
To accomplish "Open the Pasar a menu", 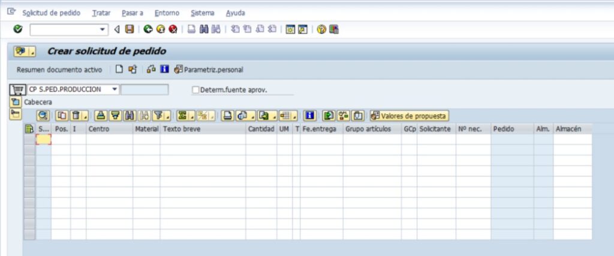I will (x=133, y=13).
